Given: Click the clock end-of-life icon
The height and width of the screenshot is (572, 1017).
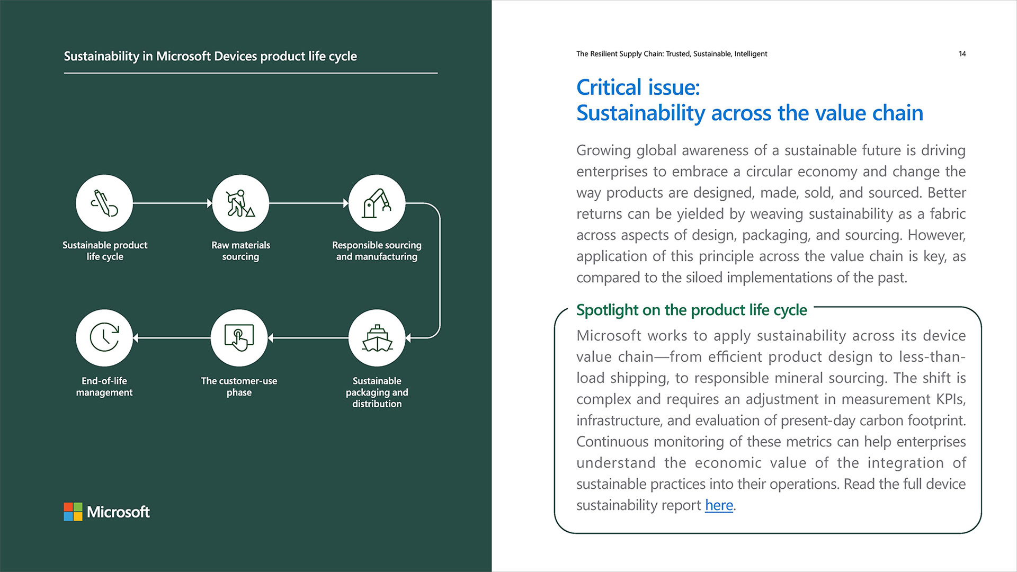Looking at the screenshot, I should tap(104, 338).
